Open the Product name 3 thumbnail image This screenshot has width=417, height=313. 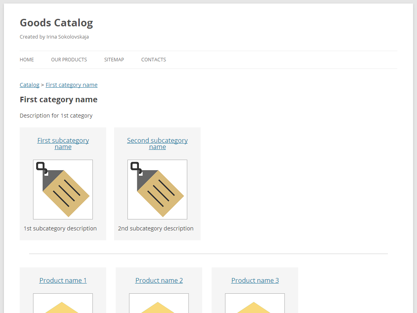(x=255, y=304)
